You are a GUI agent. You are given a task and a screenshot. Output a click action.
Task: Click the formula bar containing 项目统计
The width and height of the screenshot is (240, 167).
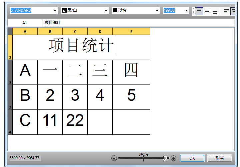point(139,23)
